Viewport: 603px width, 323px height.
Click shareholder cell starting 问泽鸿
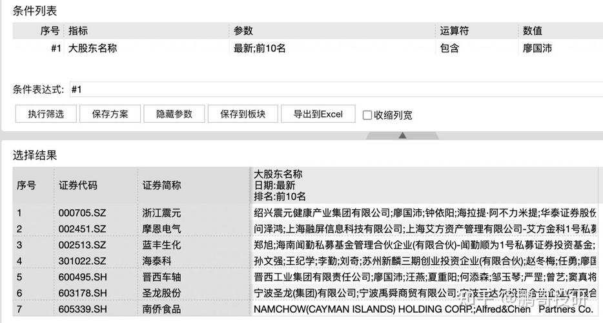pos(425,229)
